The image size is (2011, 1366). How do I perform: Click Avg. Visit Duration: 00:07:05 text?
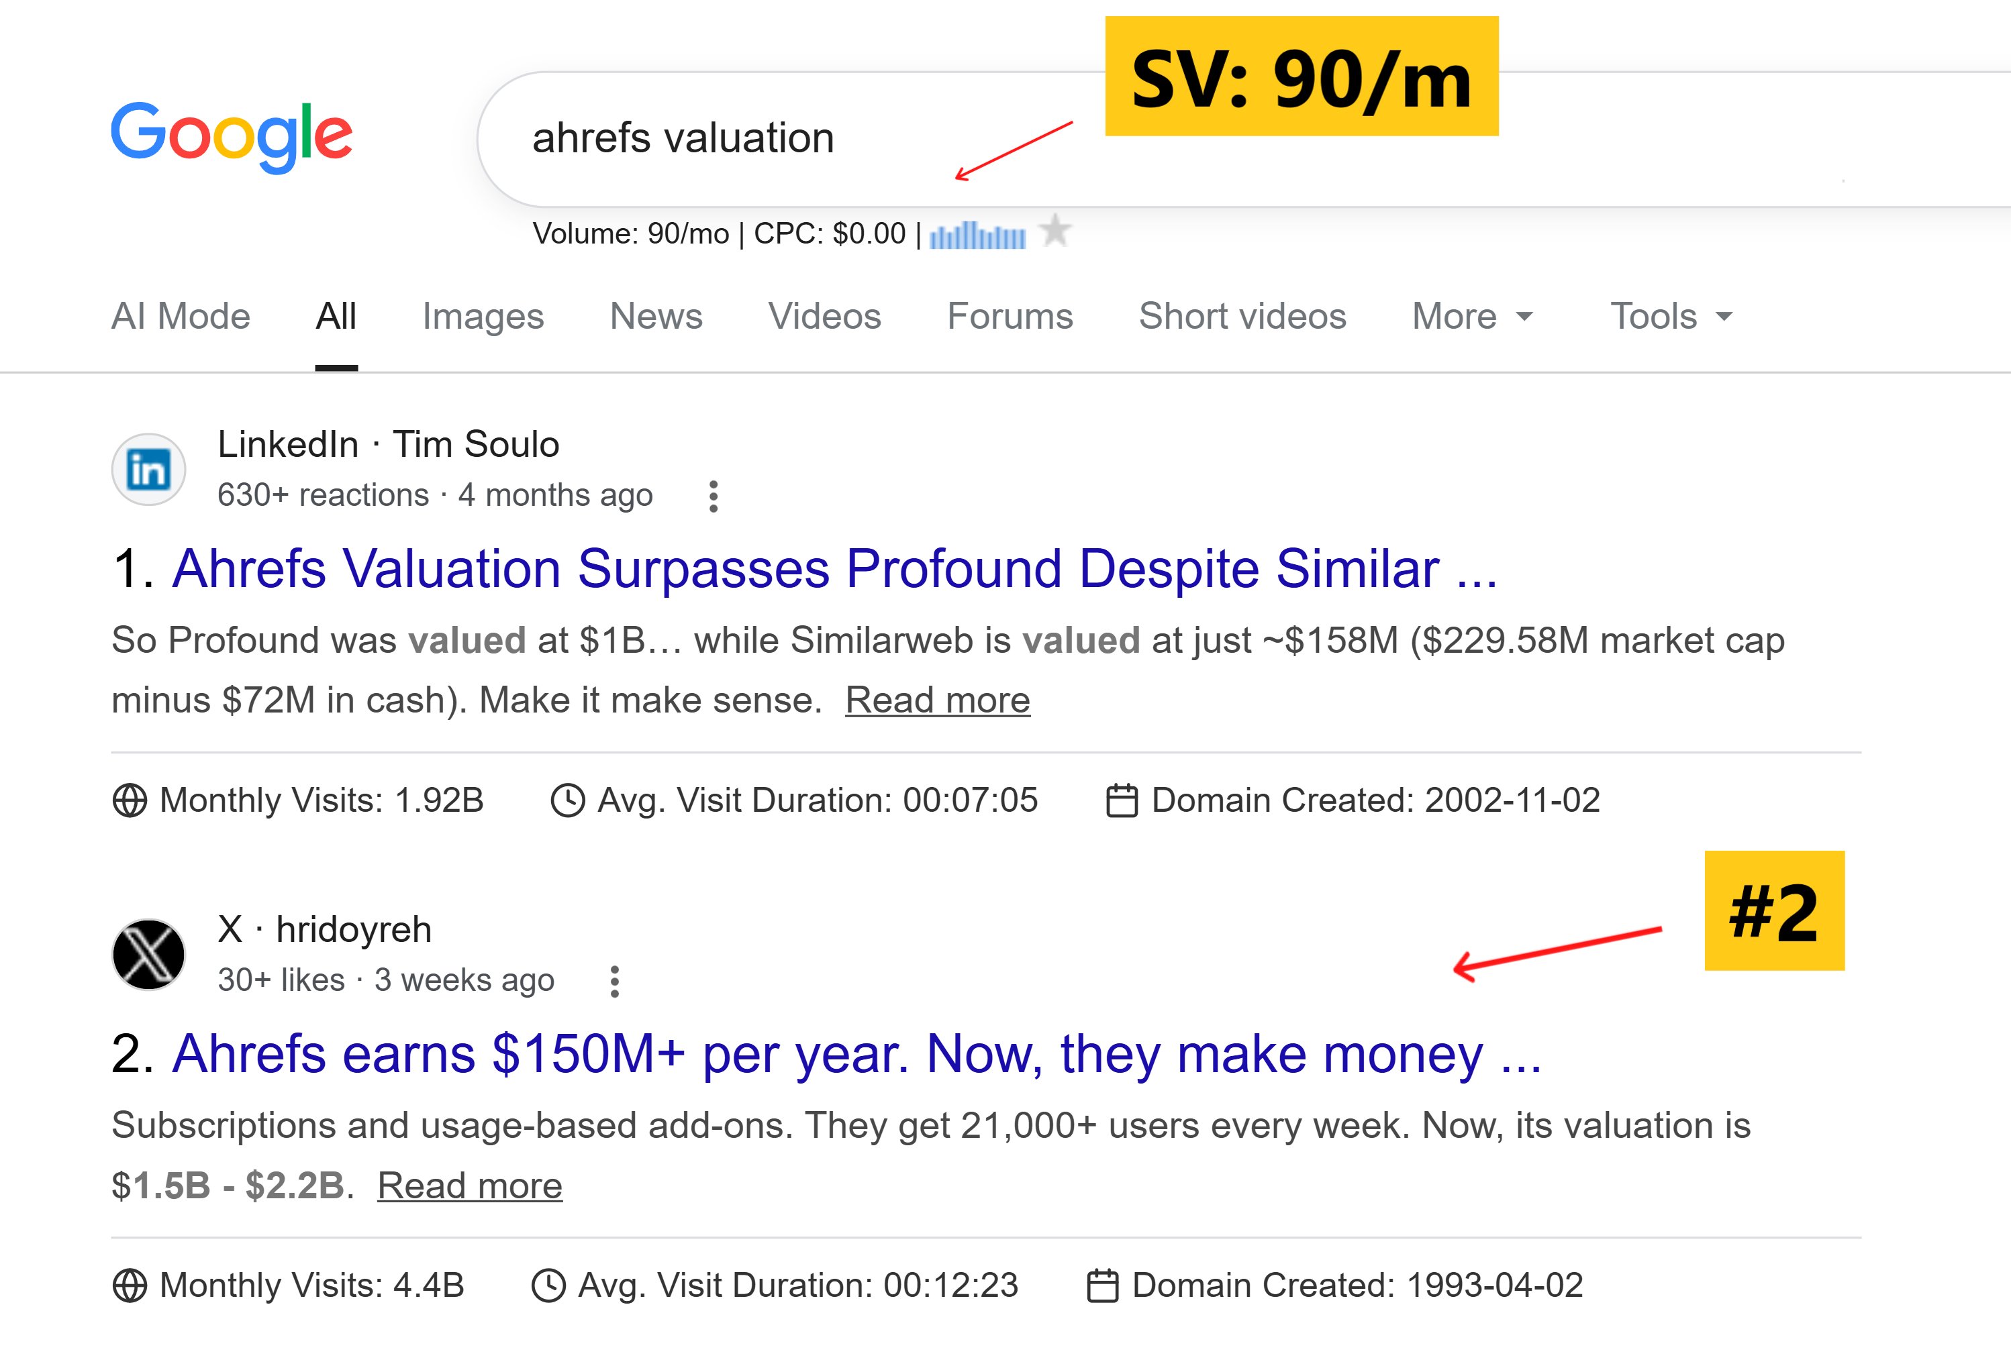[x=818, y=800]
